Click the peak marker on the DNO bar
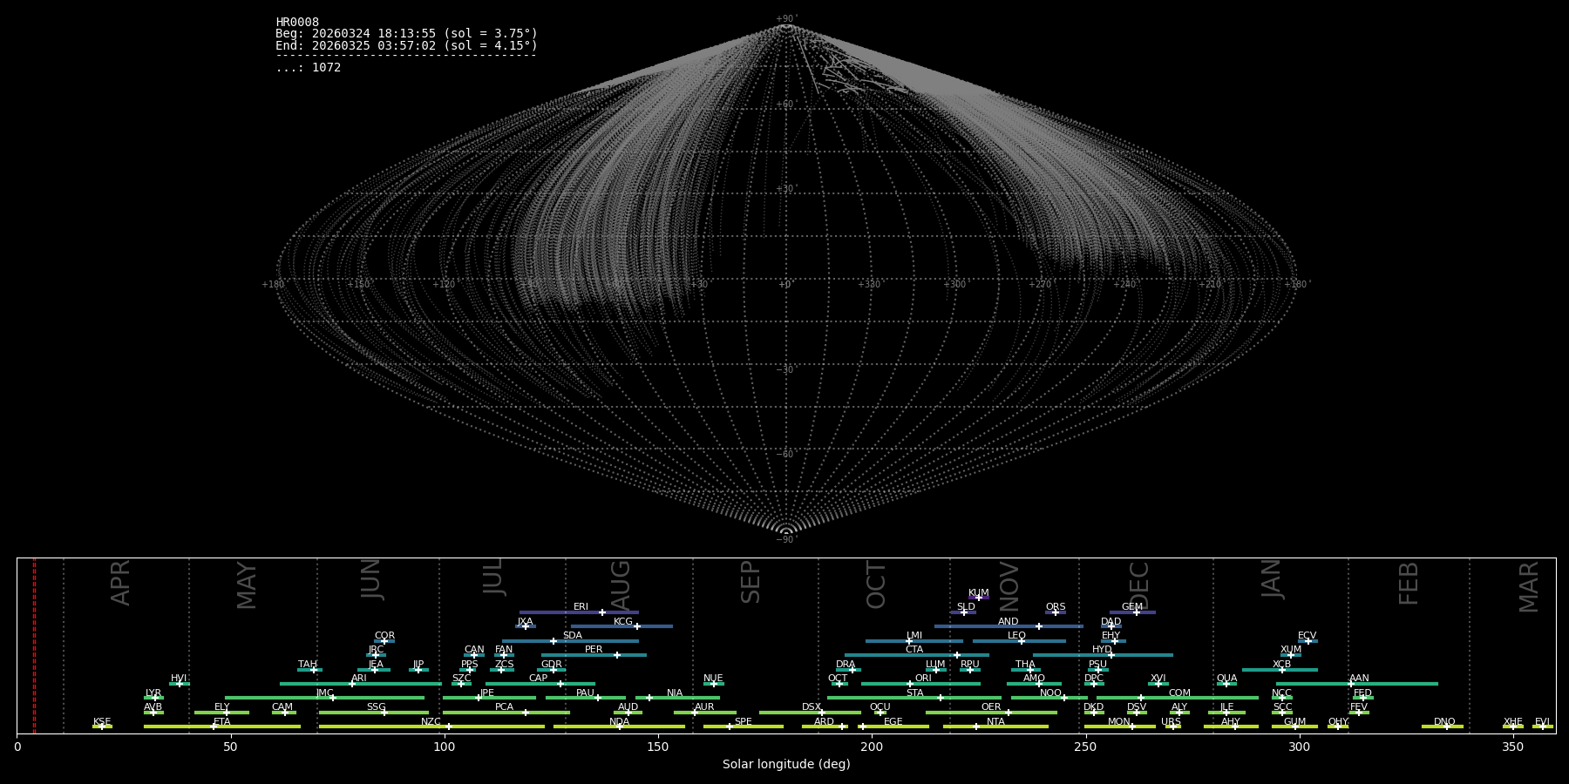 tap(1446, 727)
